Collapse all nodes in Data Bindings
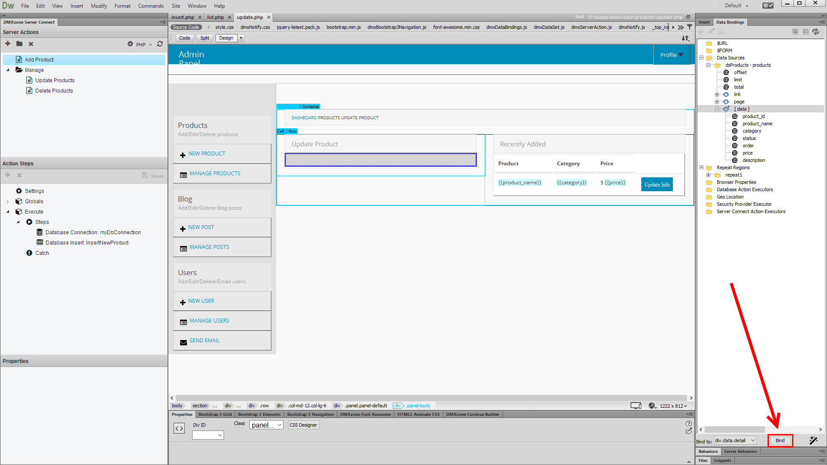 pos(805,32)
